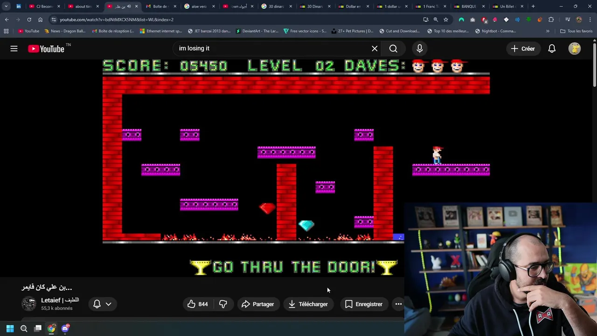Open the tab search dropdown arrow
Viewport: 597px width, 336px height.
[6, 7]
